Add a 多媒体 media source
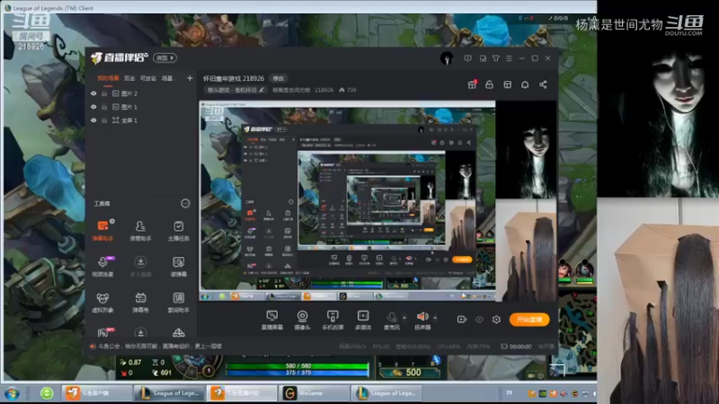This screenshot has height=404, width=719. [x=363, y=320]
